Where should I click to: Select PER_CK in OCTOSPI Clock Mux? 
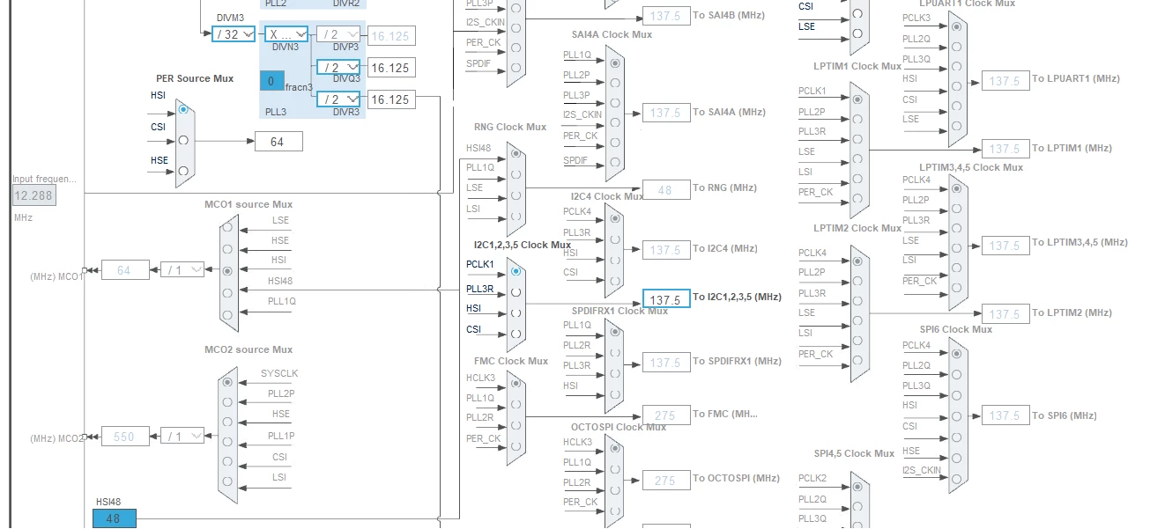coord(614,511)
